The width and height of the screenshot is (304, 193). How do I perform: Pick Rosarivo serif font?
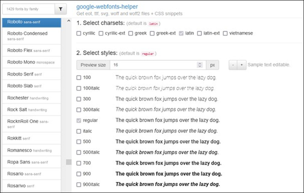coord(32,186)
